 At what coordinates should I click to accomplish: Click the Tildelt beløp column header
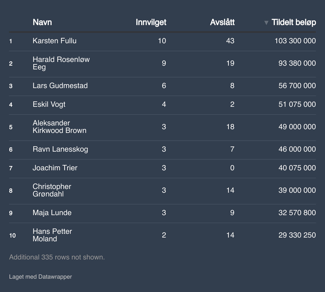tap(294, 22)
